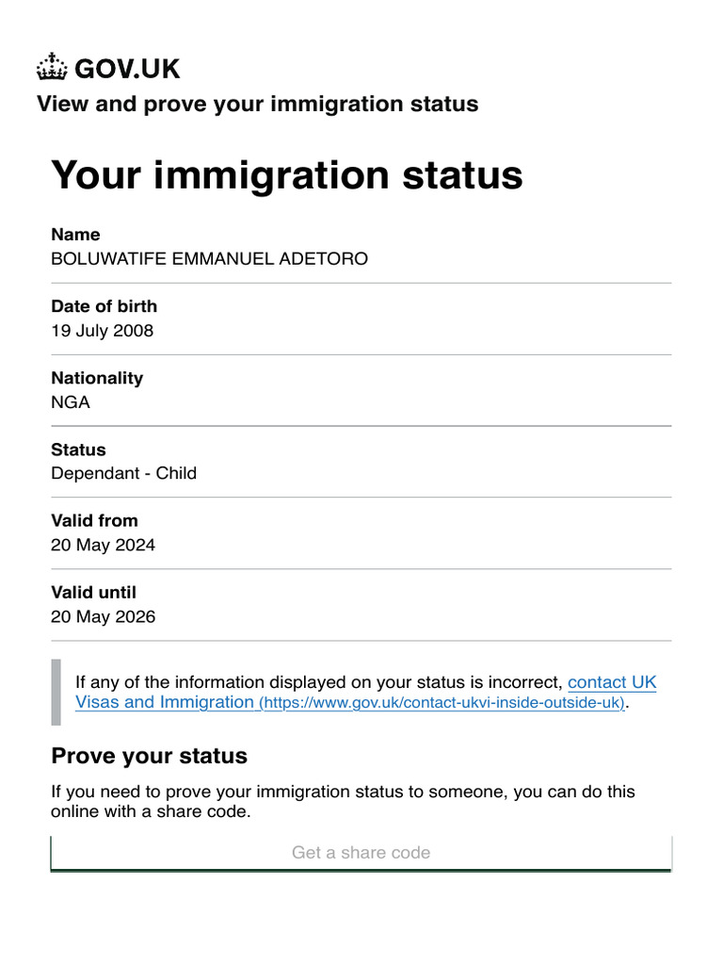Image resolution: width=723 pixels, height=965 pixels.
Task: Open the 'contact UK' link text
Action: pos(612,682)
